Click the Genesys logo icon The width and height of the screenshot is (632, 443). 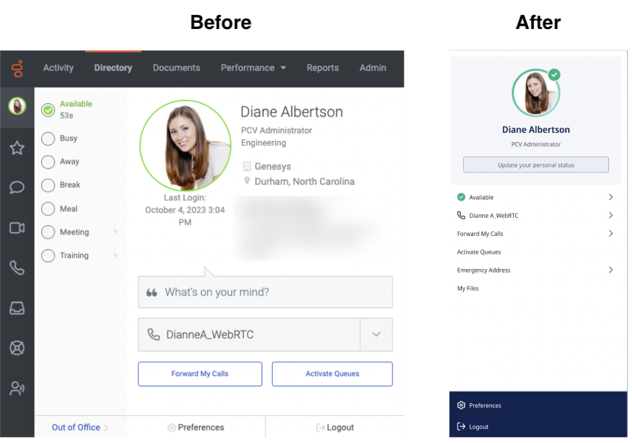point(17,68)
